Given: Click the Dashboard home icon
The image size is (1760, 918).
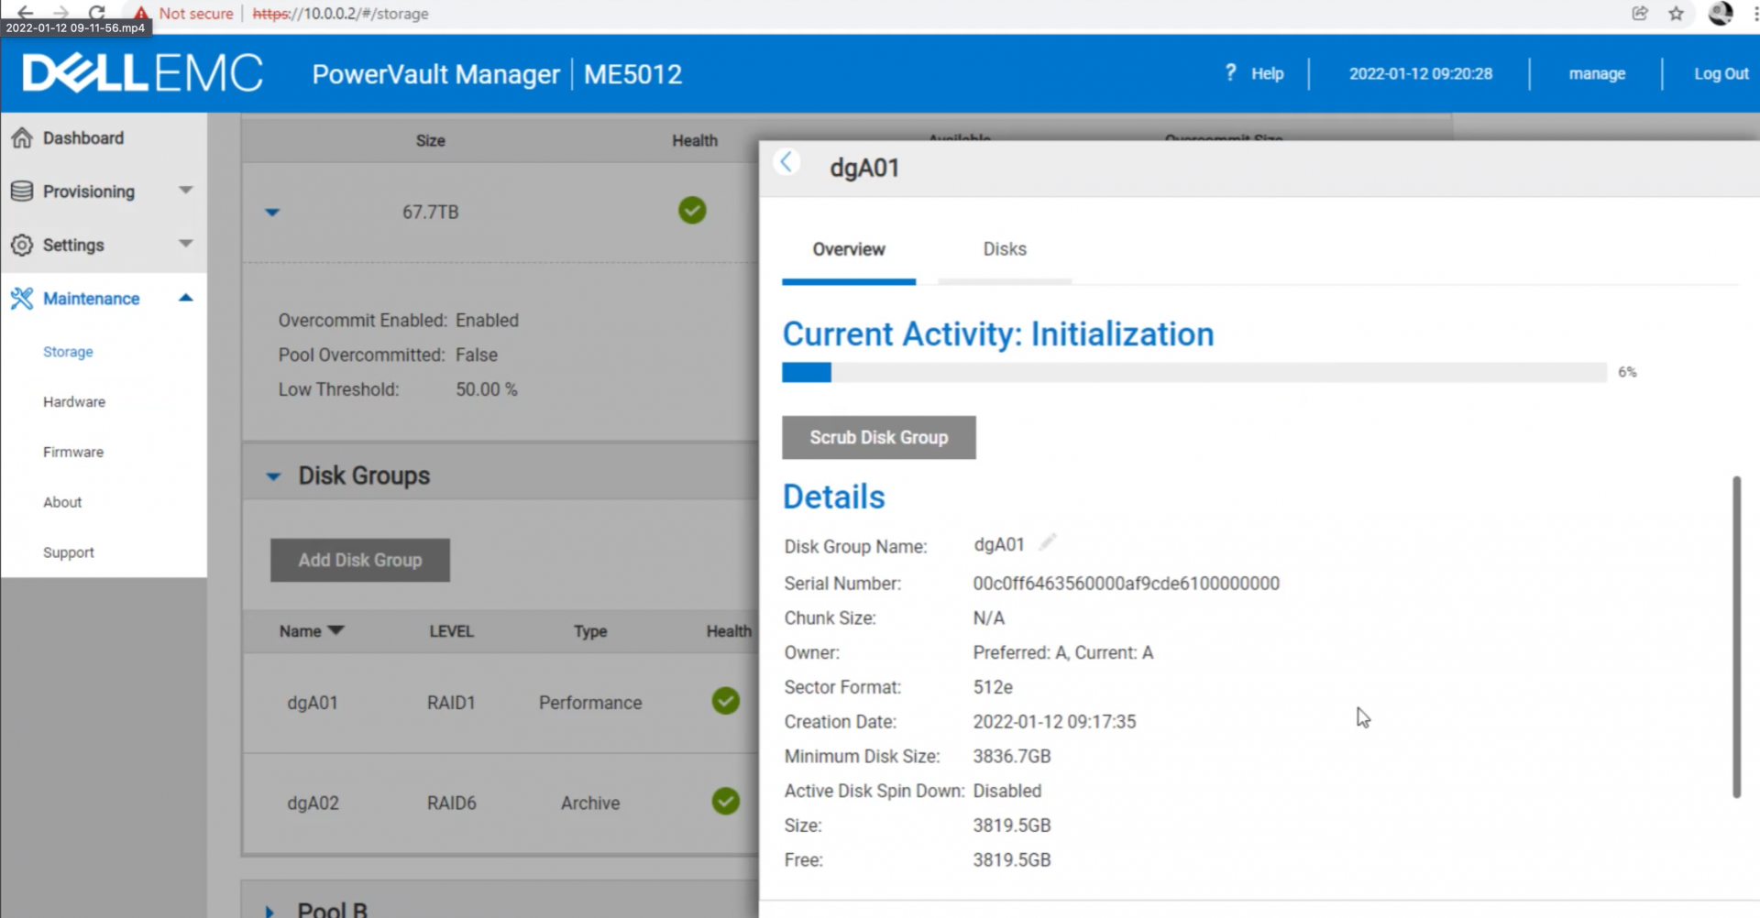Looking at the screenshot, I should [22, 138].
